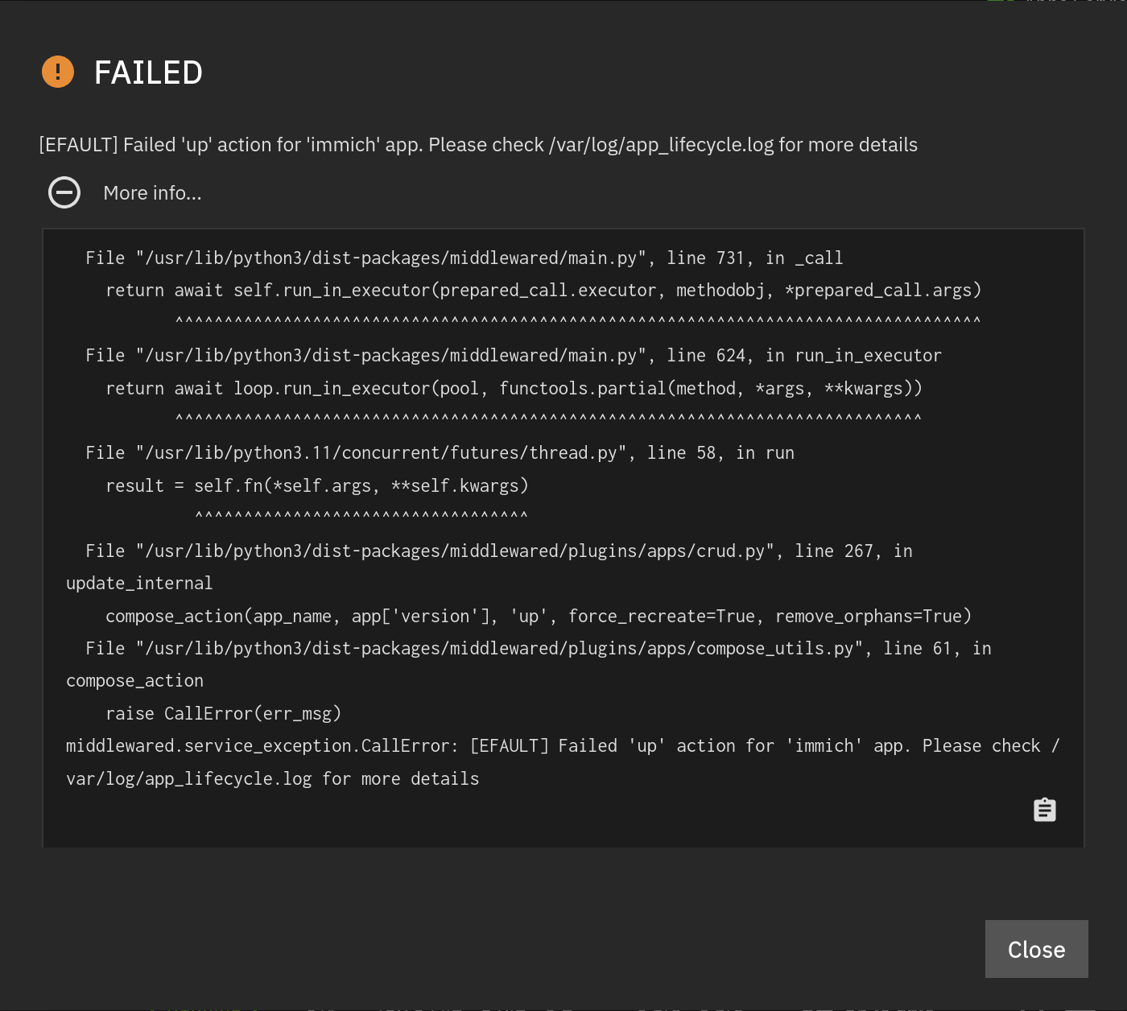The image size is (1127, 1011).
Task: Click the 'return await self.run_in_executor' line
Action: (x=543, y=291)
